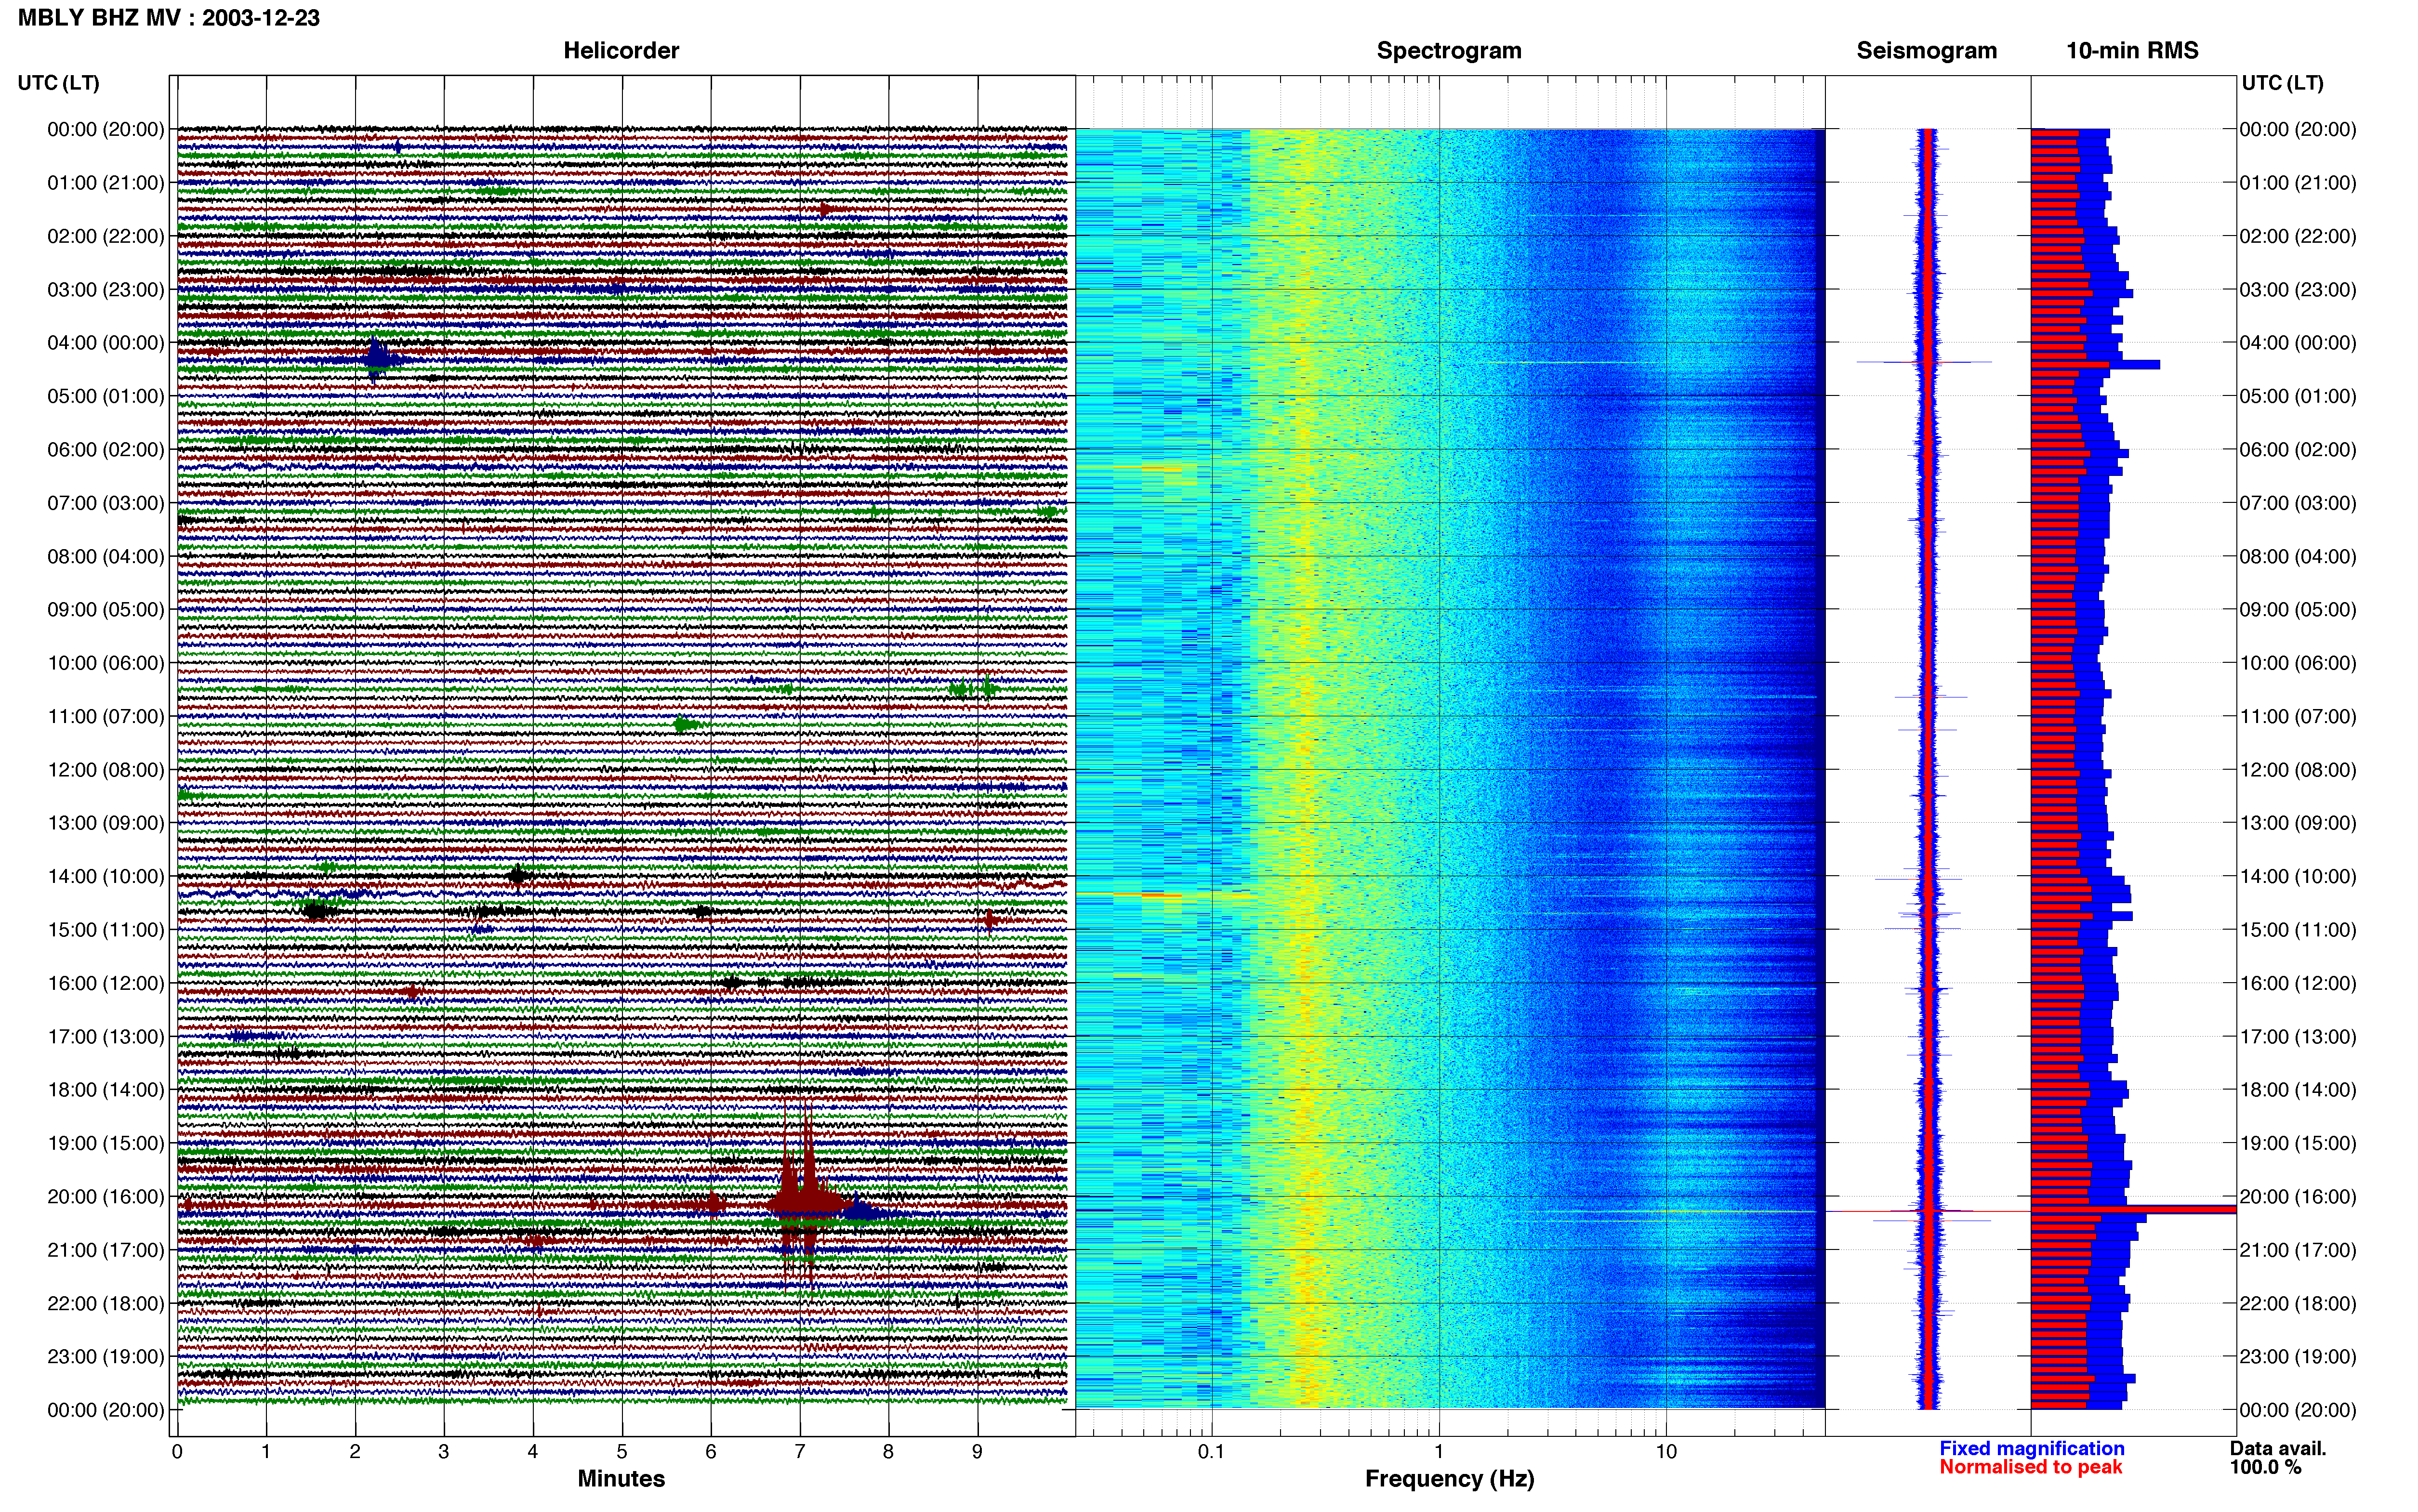Click 22:00 (18:00) on the RMS-side time axis
The image size is (2418, 1512).
point(2298,1304)
